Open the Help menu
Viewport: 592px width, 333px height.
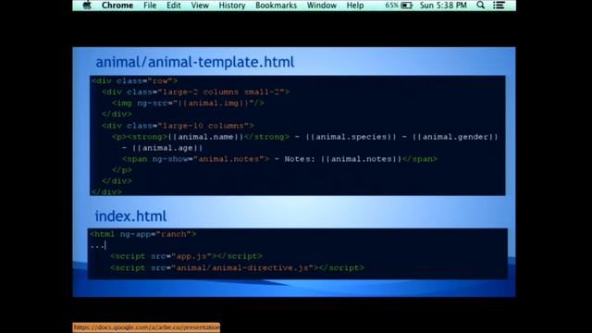pos(355,6)
